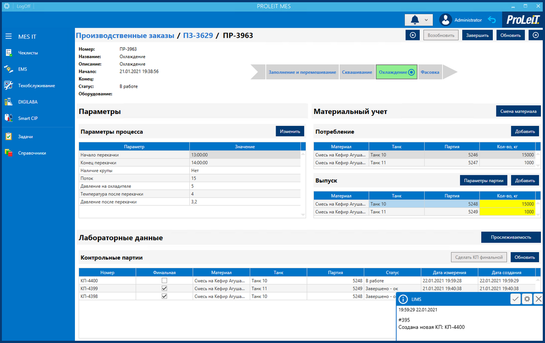Uncheck the Финальная box for КП-4398
Screen dimensions: 545x343
coord(164,296)
